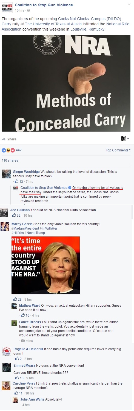The width and height of the screenshot is (134, 411).
Task: Click thumbs-up on Emmet Meara's comment
Action: coord(17,378)
